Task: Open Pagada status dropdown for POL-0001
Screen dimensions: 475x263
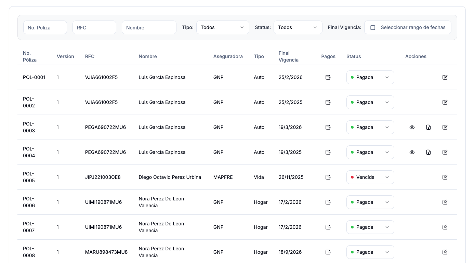Action: [370, 77]
